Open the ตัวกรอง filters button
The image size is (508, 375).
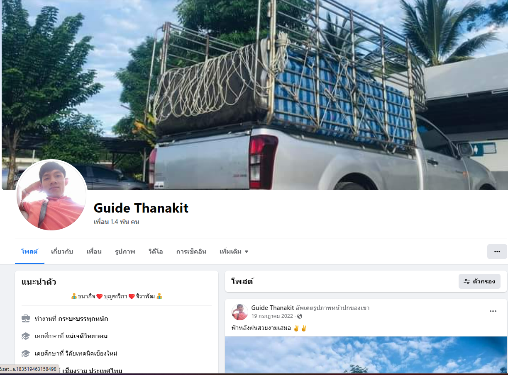pyautogui.click(x=479, y=281)
